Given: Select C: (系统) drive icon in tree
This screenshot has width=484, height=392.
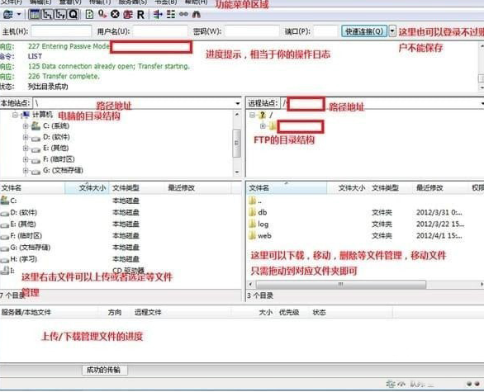Looking at the screenshot, I should (x=36, y=125).
